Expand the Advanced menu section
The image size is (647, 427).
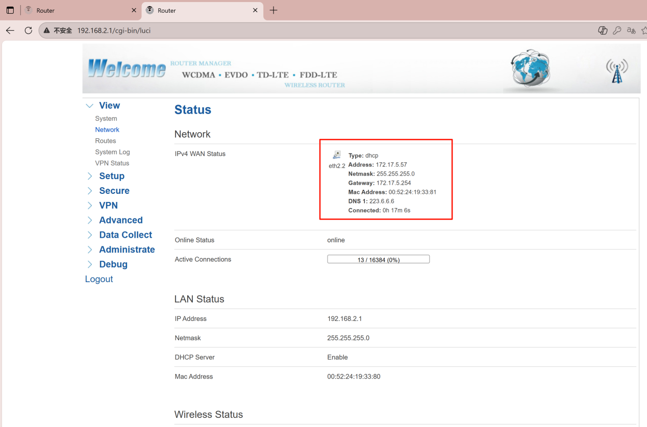coord(120,220)
